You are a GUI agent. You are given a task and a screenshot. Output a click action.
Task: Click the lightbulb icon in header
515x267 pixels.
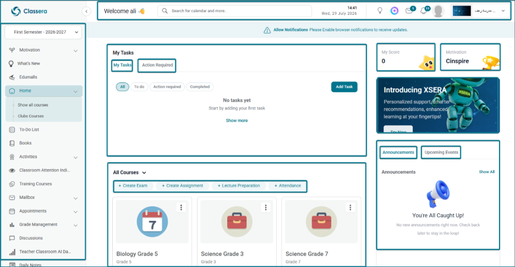coord(380,10)
